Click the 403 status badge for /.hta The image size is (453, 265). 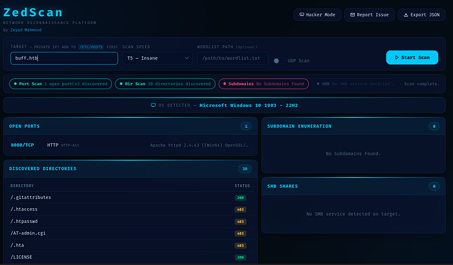[x=240, y=246]
